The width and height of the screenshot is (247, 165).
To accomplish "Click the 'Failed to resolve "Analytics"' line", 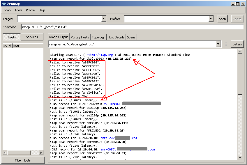I will [76, 93].
